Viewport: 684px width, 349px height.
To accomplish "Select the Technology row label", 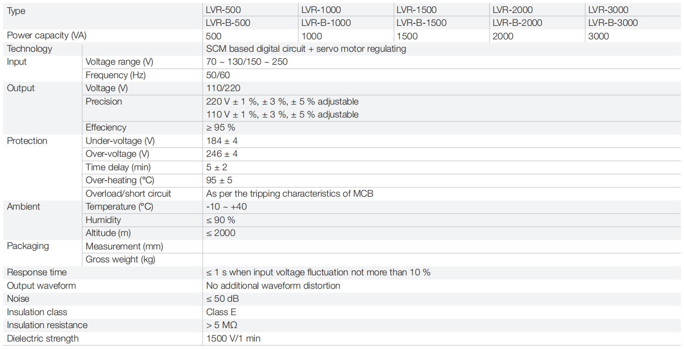I will 29,49.
